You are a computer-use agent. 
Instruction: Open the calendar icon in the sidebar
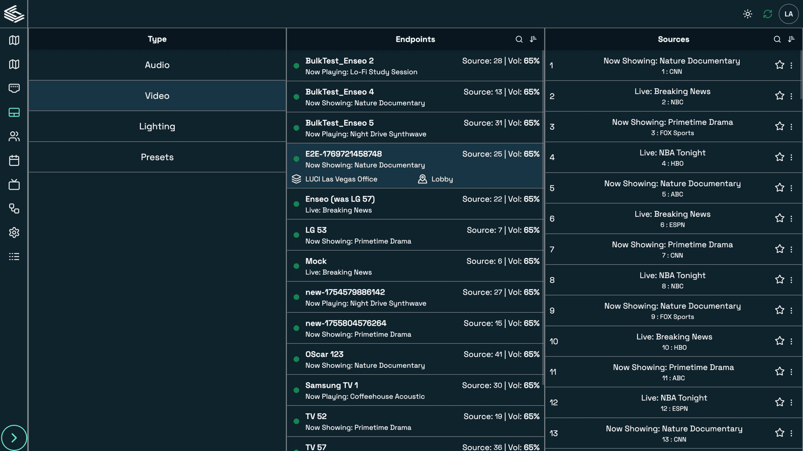click(14, 160)
